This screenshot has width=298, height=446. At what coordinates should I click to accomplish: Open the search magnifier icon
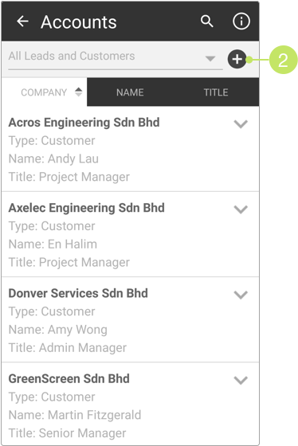tap(206, 22)
